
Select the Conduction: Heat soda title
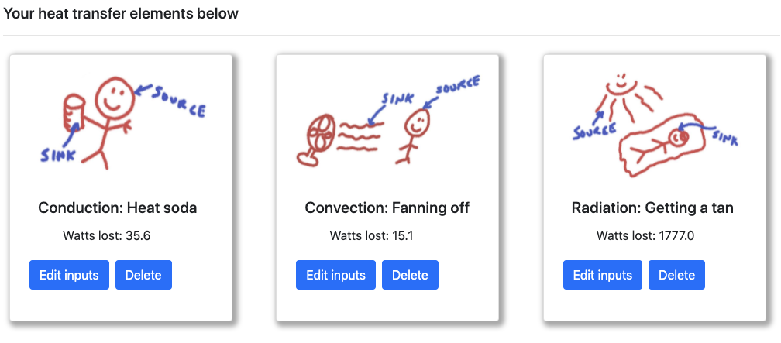point(118,208)
